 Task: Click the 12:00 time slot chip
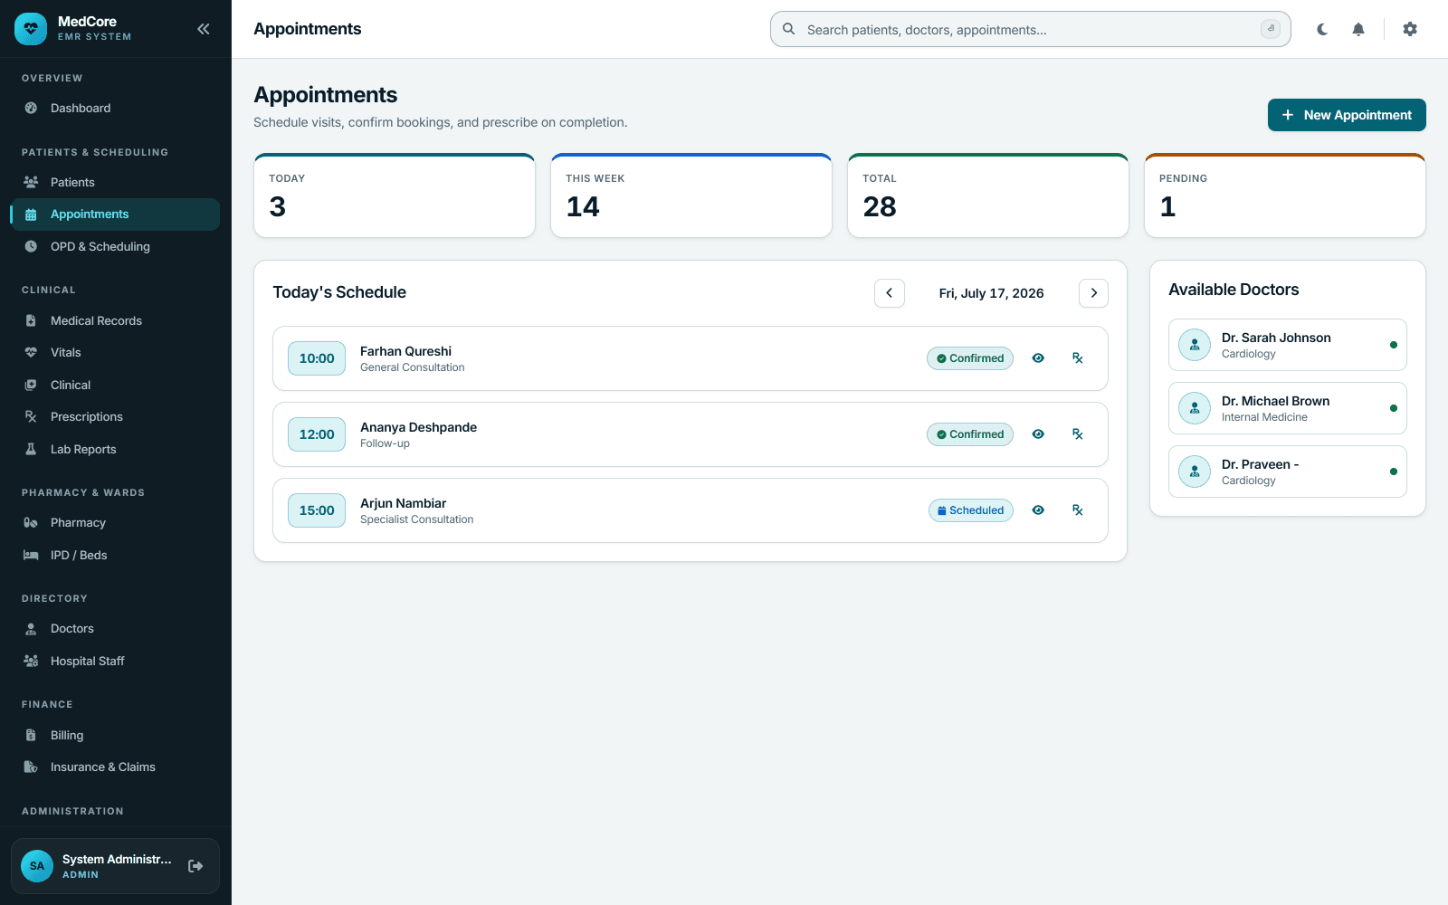coord(317,434)
